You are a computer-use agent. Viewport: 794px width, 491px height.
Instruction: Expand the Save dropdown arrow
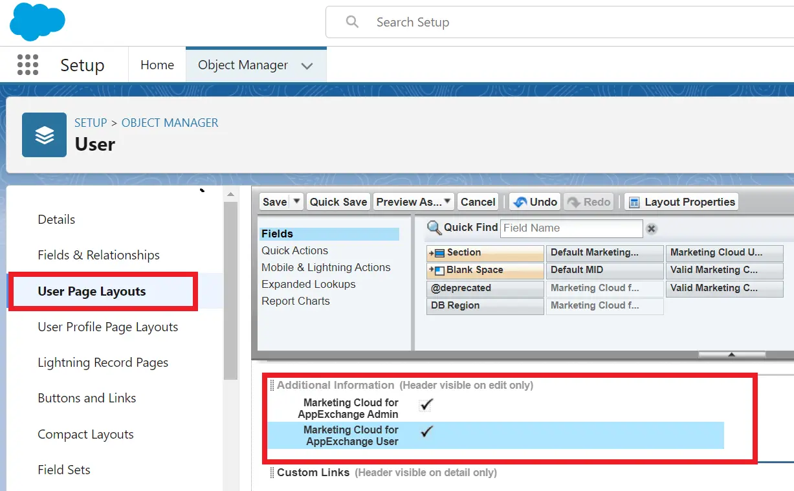(297, 201)
